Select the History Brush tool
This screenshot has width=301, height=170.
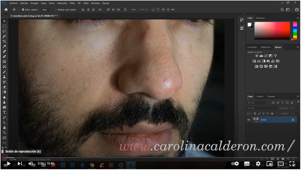click(4, 82)
